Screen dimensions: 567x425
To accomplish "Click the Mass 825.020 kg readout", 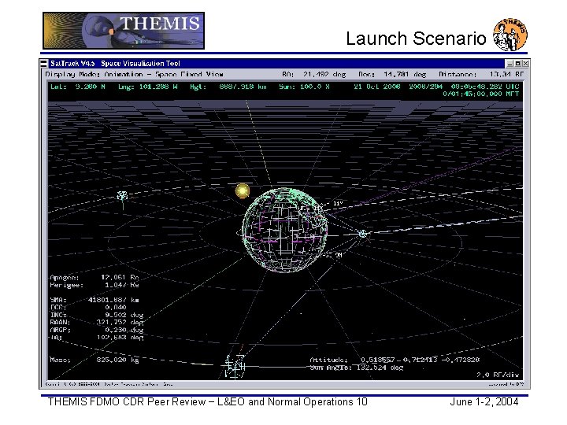I will pos(94,360).
